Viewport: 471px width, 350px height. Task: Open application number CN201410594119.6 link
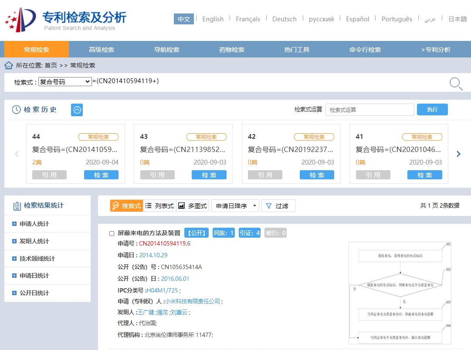point(165,243)
